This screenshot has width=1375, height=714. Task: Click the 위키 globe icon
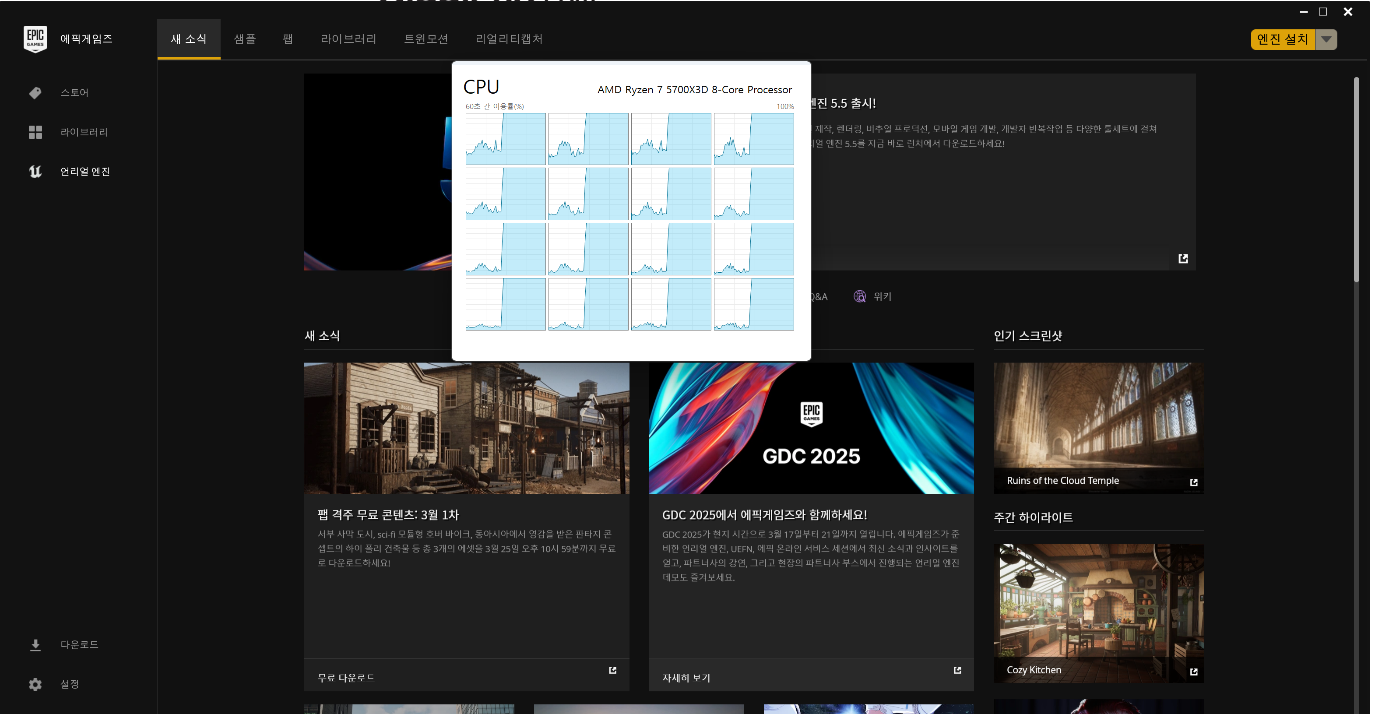859,296
